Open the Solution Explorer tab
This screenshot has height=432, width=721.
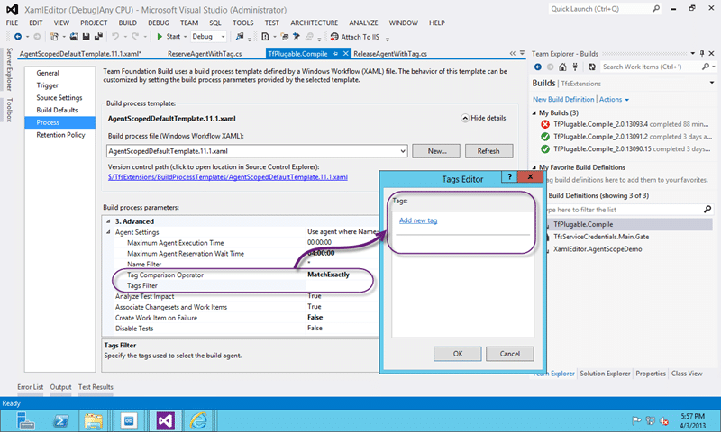point(605,373)
